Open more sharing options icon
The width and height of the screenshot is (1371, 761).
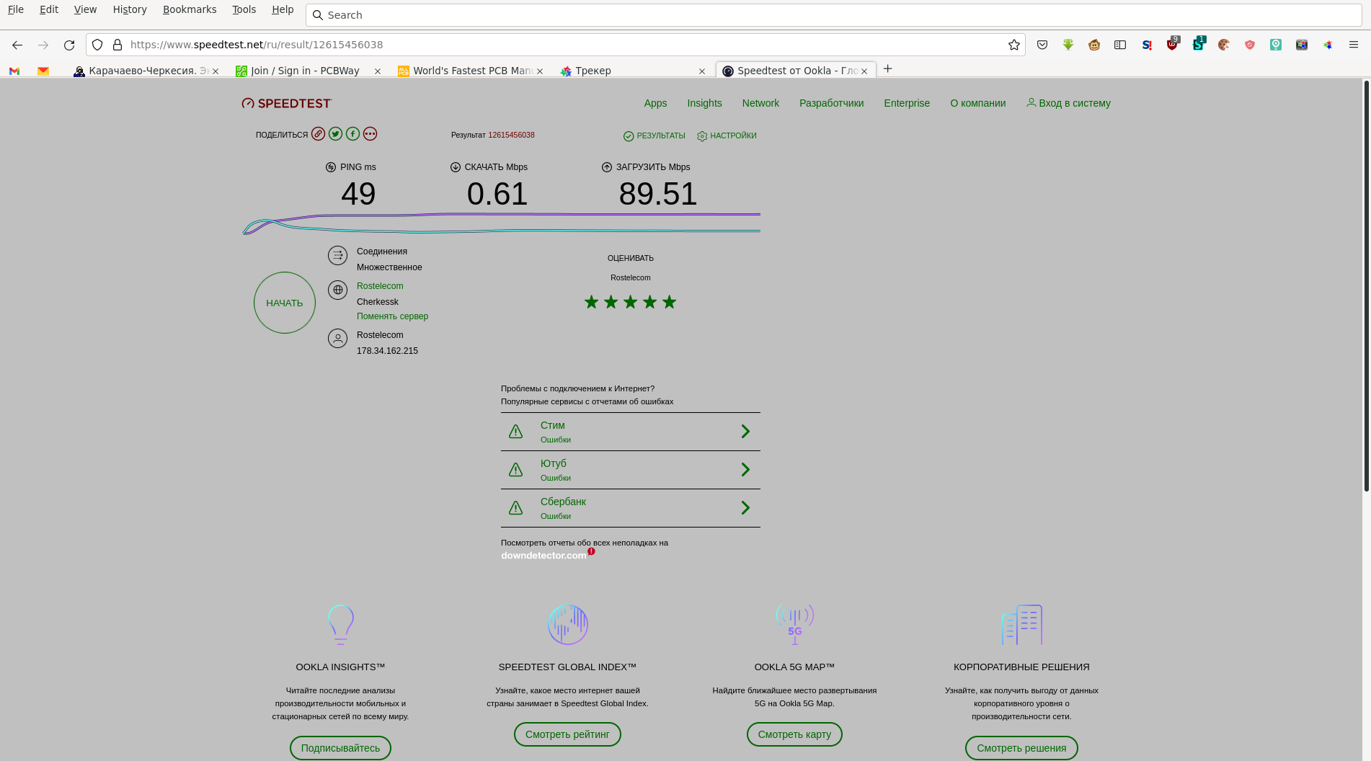point(370,134)
